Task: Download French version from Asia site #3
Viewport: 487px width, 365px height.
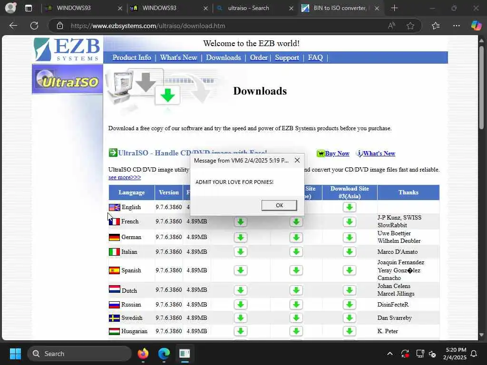Action: 350,221
